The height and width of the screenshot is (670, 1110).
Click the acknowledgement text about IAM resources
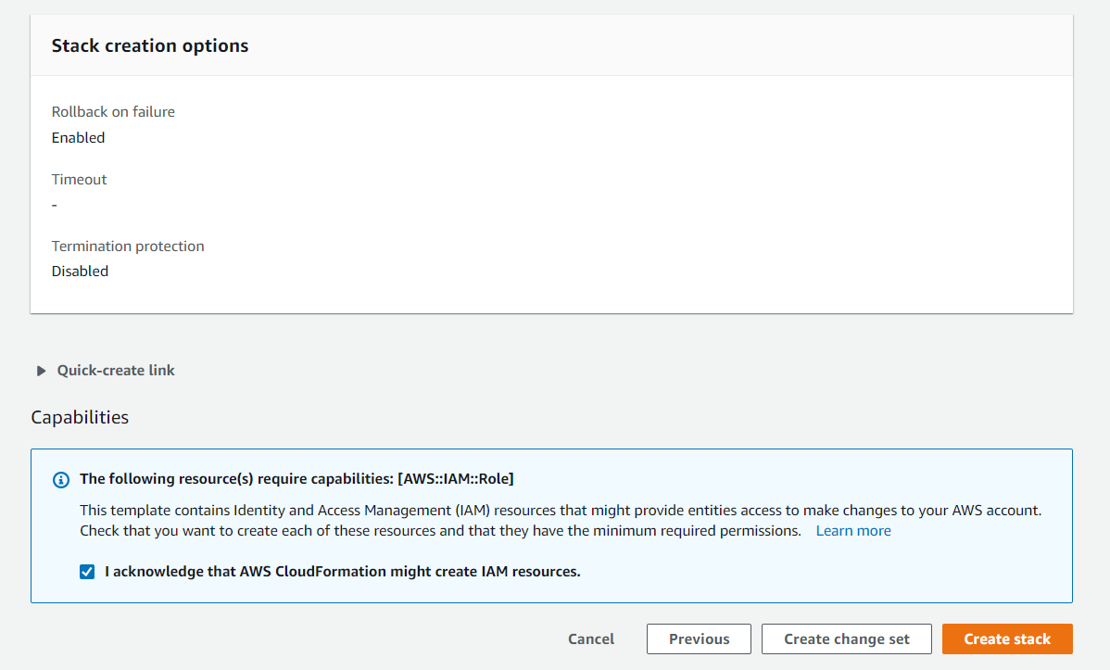(343, 572)
